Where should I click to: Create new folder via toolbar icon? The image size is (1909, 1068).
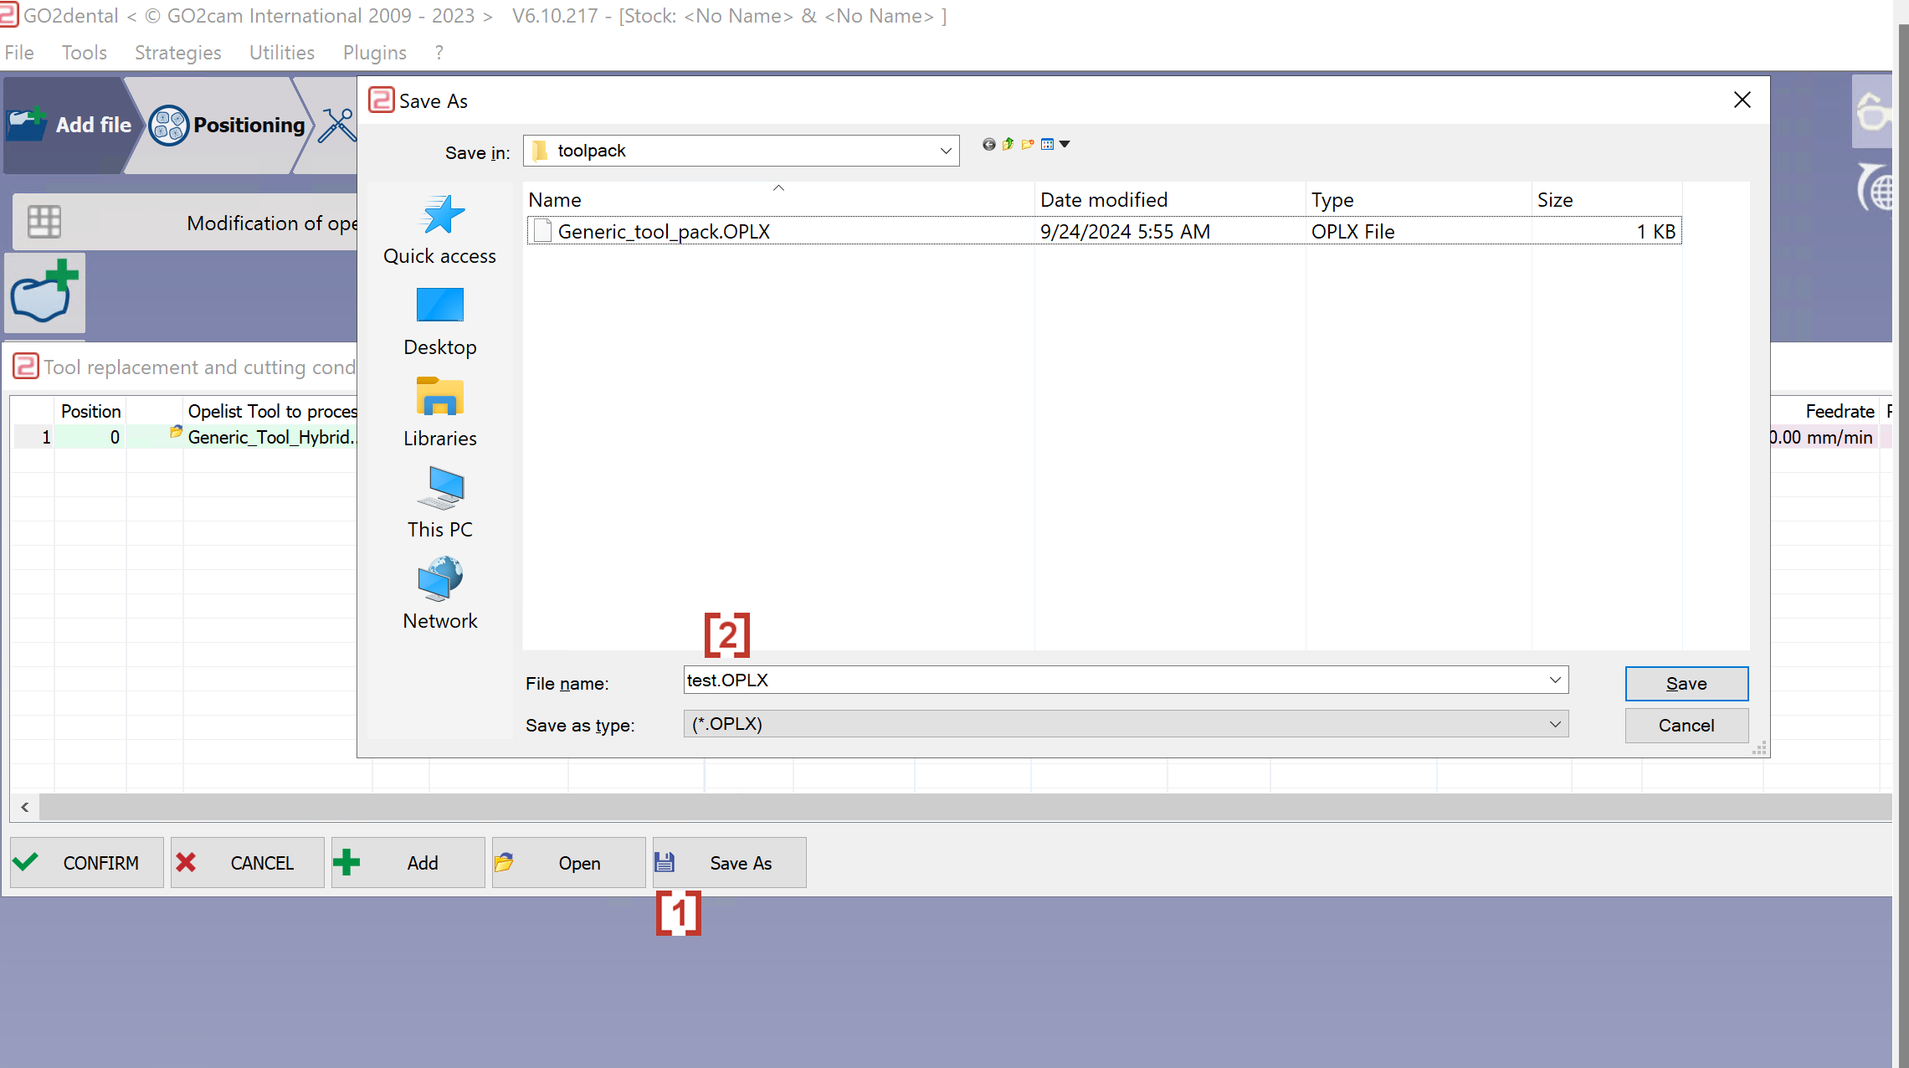coord(1028,144)
